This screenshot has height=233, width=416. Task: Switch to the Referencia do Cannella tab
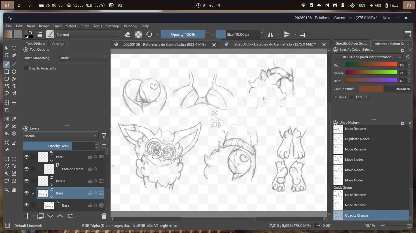164,44
